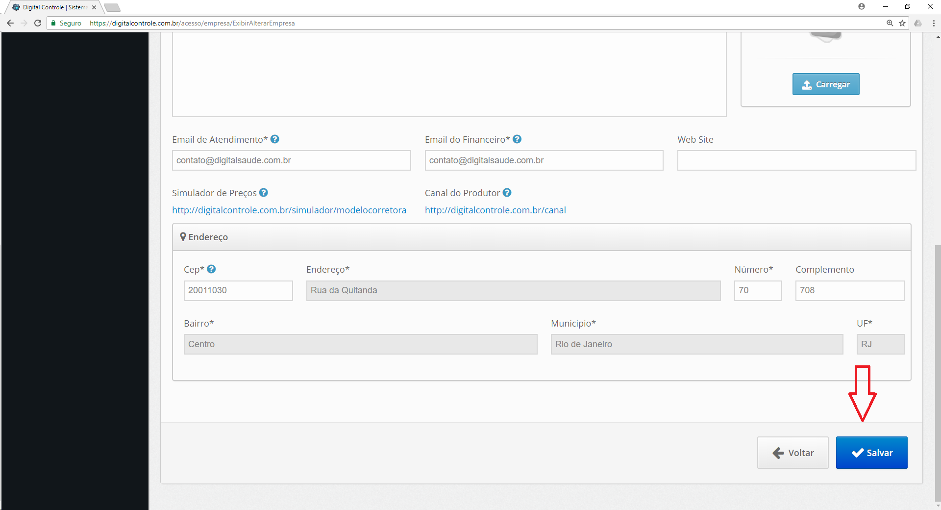This screenshot has width=941, height=510.
Task: Click the Voltar button
Action: tap(792, 453)
